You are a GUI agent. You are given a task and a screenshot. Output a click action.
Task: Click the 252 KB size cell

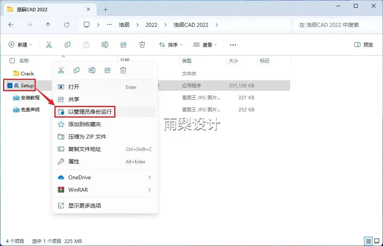click(246, 109)
